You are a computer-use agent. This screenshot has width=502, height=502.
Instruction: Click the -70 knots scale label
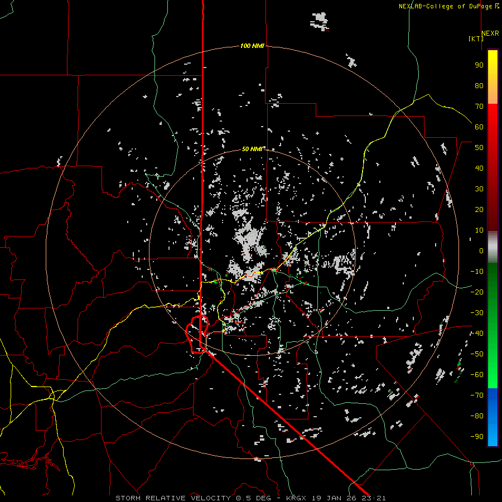(x=477, y=395)
